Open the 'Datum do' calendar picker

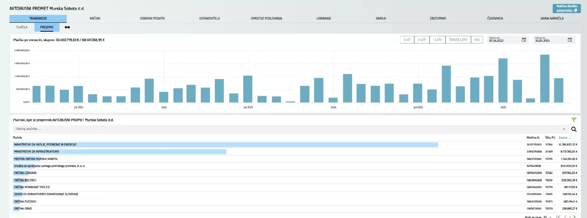(x=570, y=40)
